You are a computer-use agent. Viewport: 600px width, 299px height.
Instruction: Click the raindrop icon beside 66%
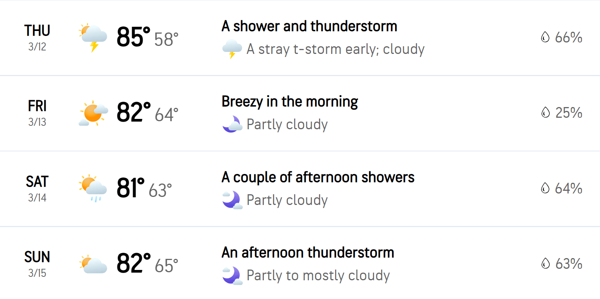pyautogui.click(x=545, y=37)
